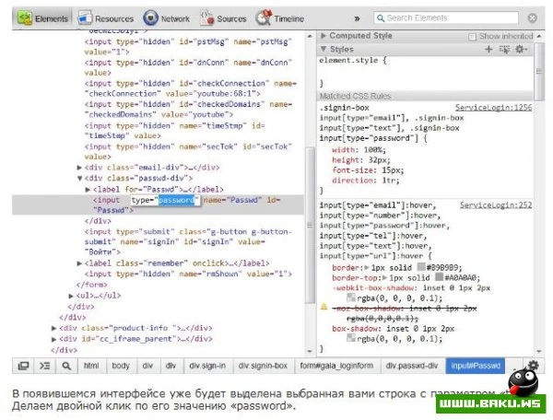Select form#gaia_loginform breadcrumb

click(336, 366)
